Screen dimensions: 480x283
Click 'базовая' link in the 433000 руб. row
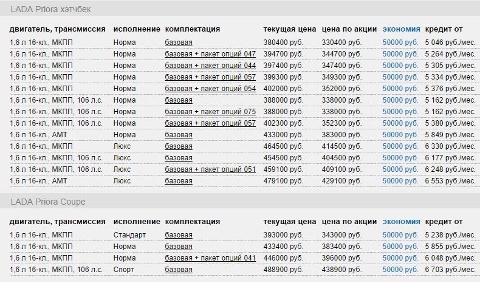pyautogui.click(x=179, y=135)
